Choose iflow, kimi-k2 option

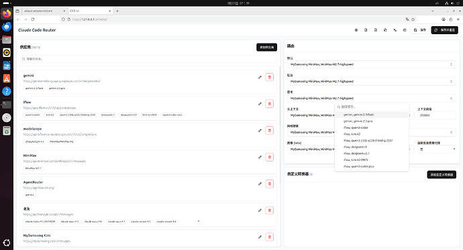[x=372, y=134]
